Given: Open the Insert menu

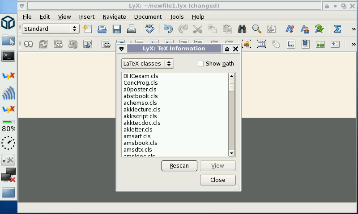Looking at the screenshot, I should pos(87,17).
